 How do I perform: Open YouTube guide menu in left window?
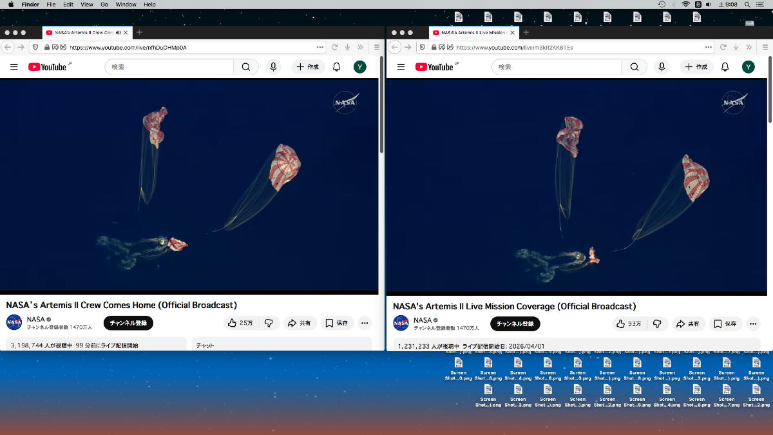coord(14,67)
